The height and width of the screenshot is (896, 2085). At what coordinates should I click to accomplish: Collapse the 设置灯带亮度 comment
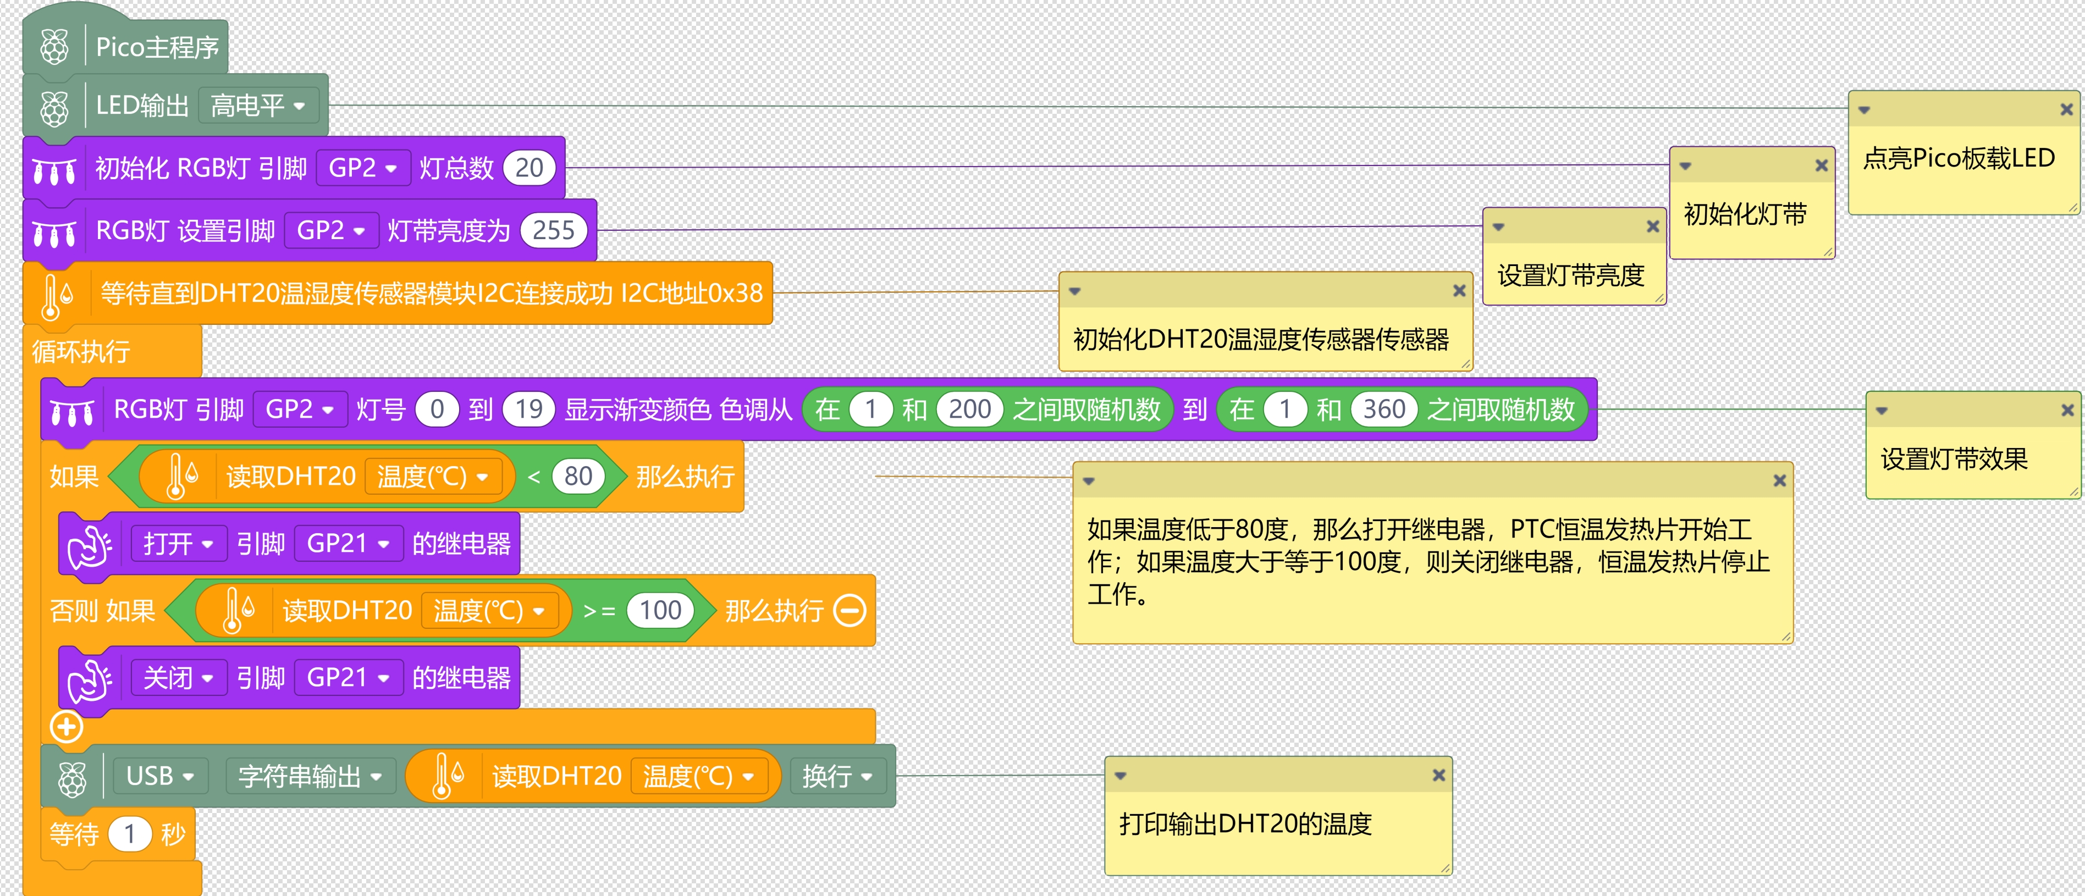pyautogui.click(x=1498, y=228)
